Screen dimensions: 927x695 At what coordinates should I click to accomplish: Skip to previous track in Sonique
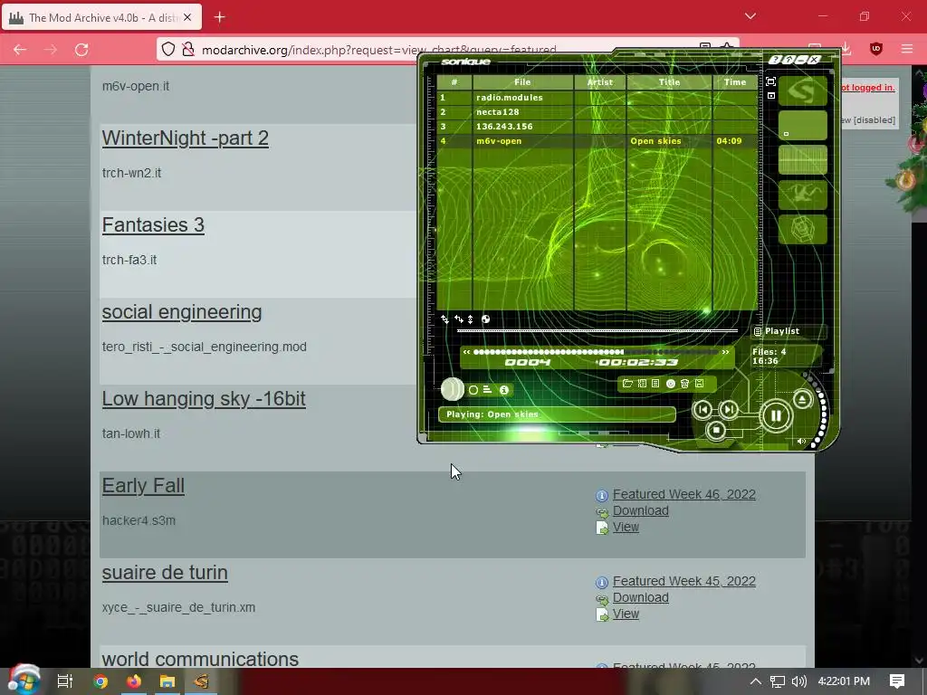(702, 409)
